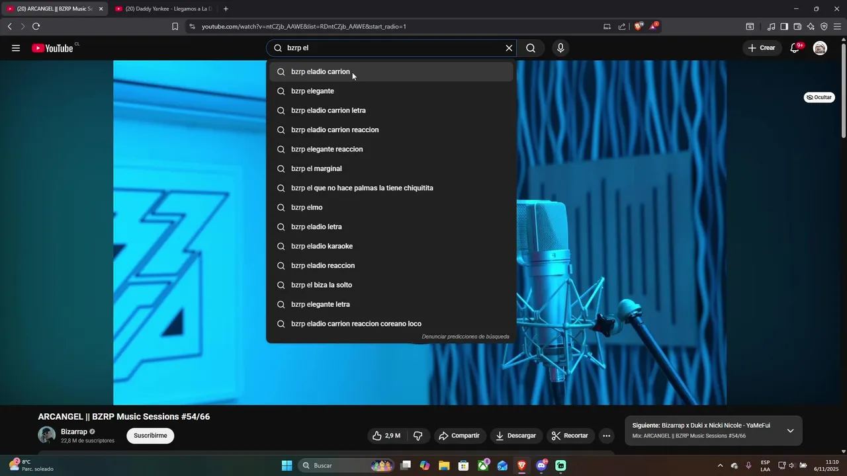Open the browser tab search icon
The width and height of the screenshot is (847, 476).
(x=750, y=26)
